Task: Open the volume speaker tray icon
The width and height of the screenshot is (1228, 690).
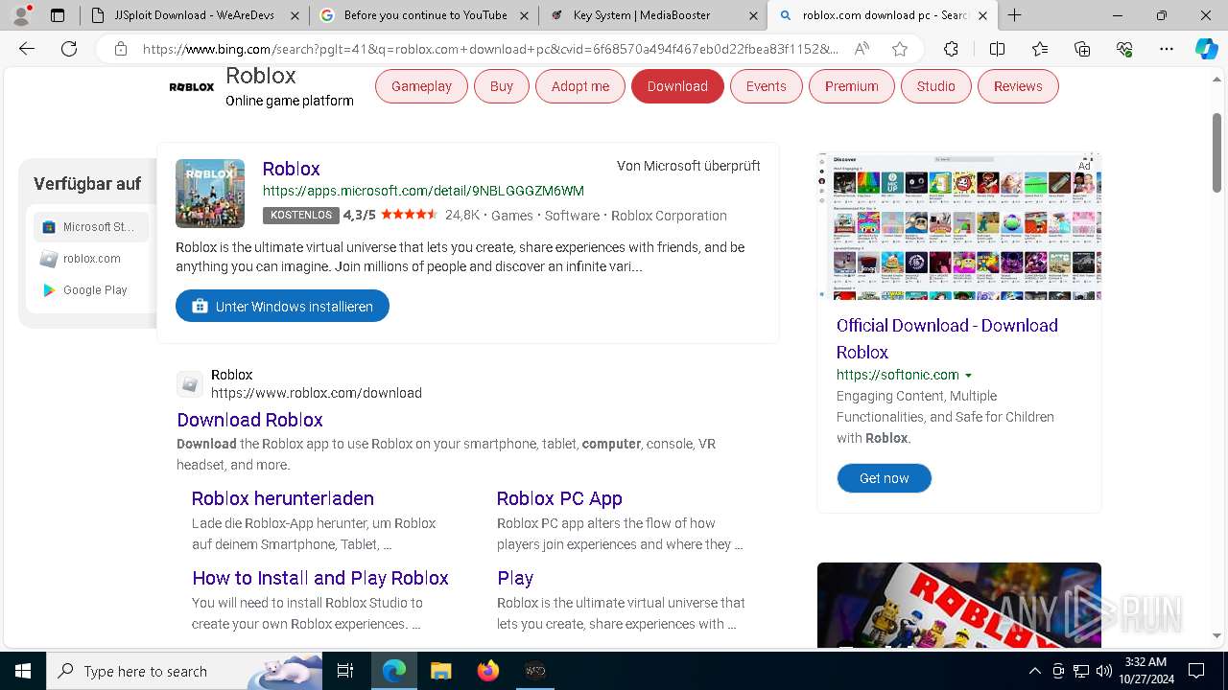Action: (1103, 671)
